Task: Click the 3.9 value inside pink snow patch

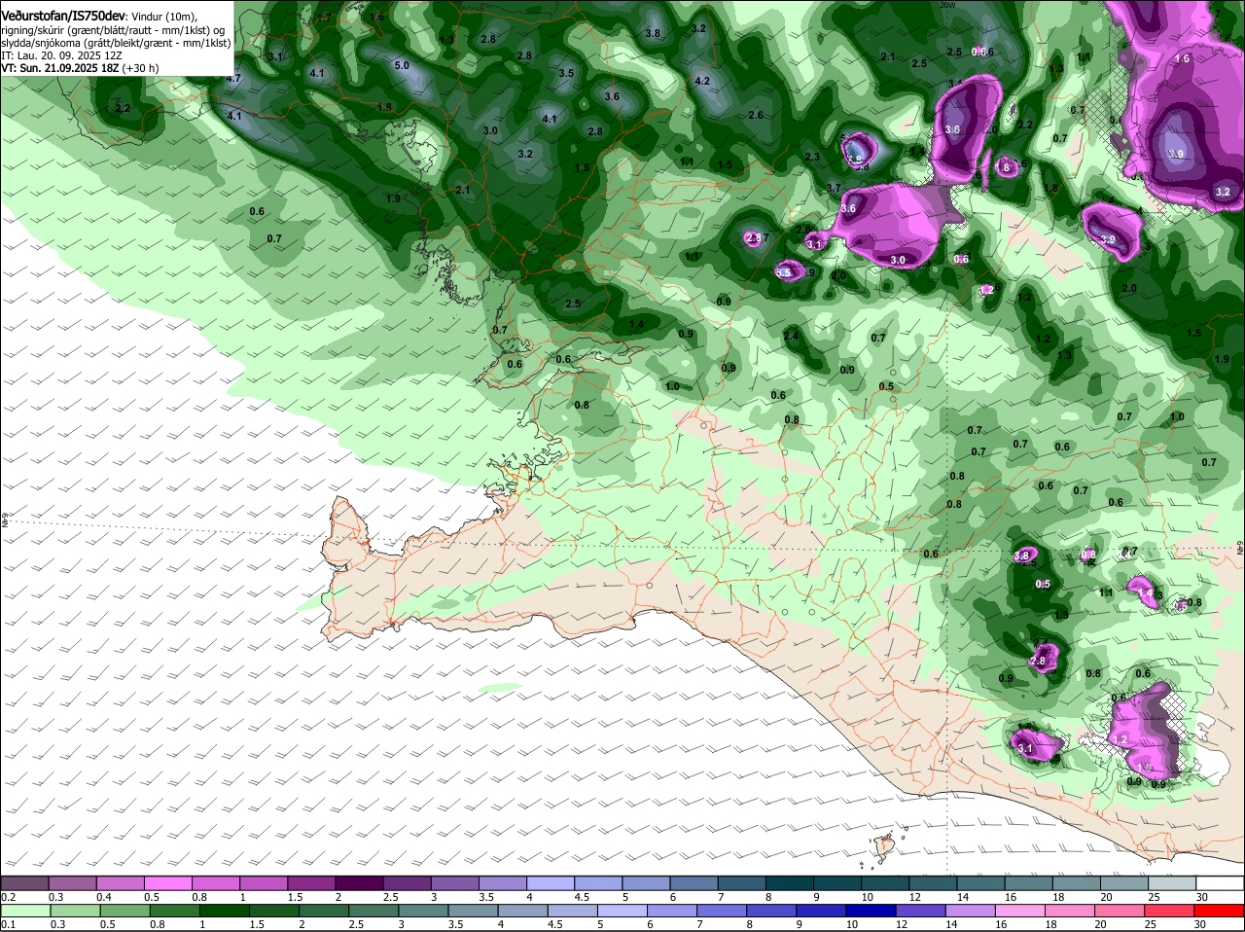Action: (1108, 239)
